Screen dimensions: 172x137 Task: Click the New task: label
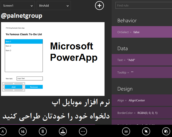point(9,79)
